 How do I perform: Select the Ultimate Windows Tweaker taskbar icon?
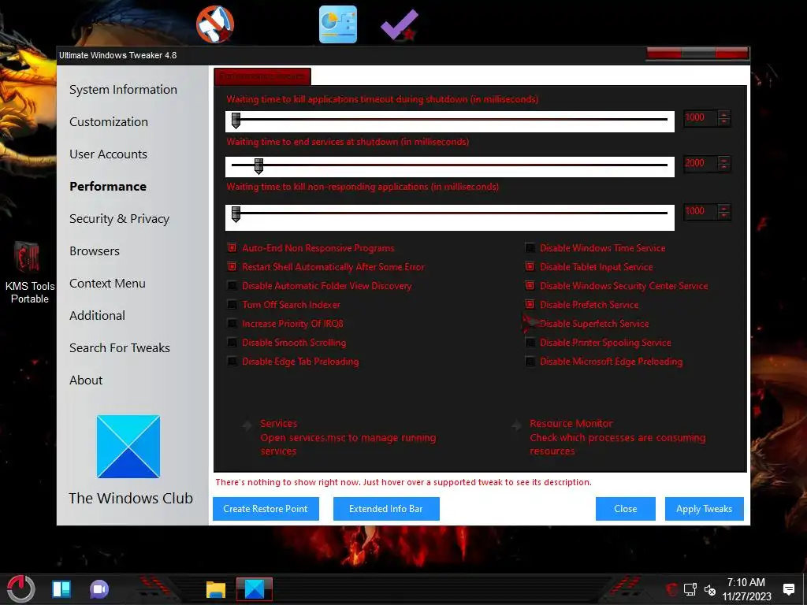(x=255, y=589)
